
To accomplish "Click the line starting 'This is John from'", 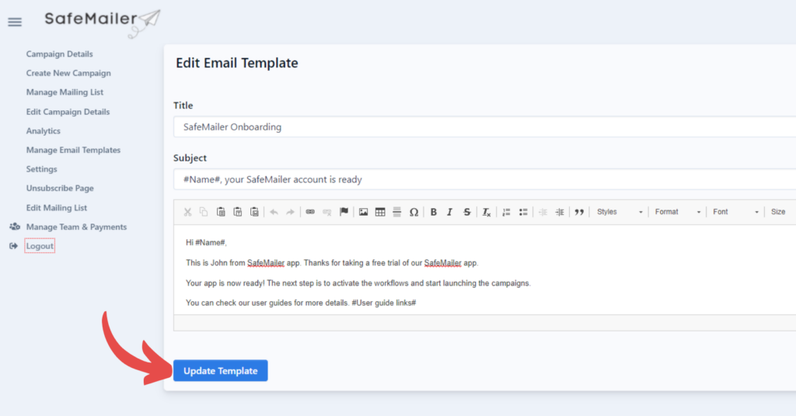I will [332, 263].
